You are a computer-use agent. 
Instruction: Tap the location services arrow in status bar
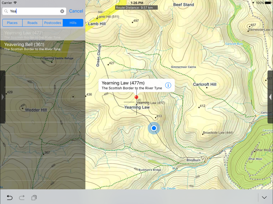(x=253, y=3)
